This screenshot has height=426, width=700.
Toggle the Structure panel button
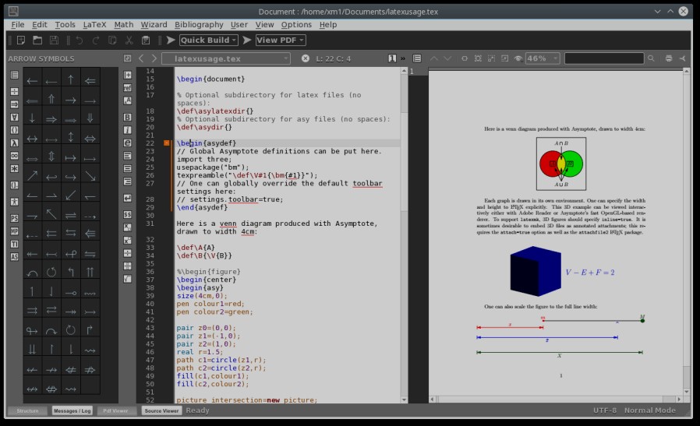(x=27, y=410)
